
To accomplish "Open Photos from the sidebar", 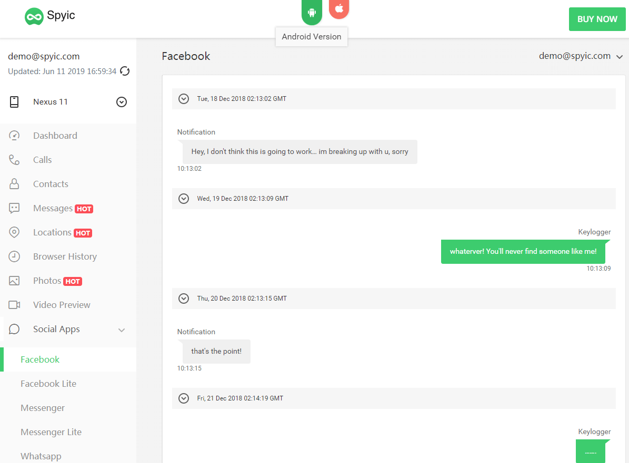I will (46, 280).
